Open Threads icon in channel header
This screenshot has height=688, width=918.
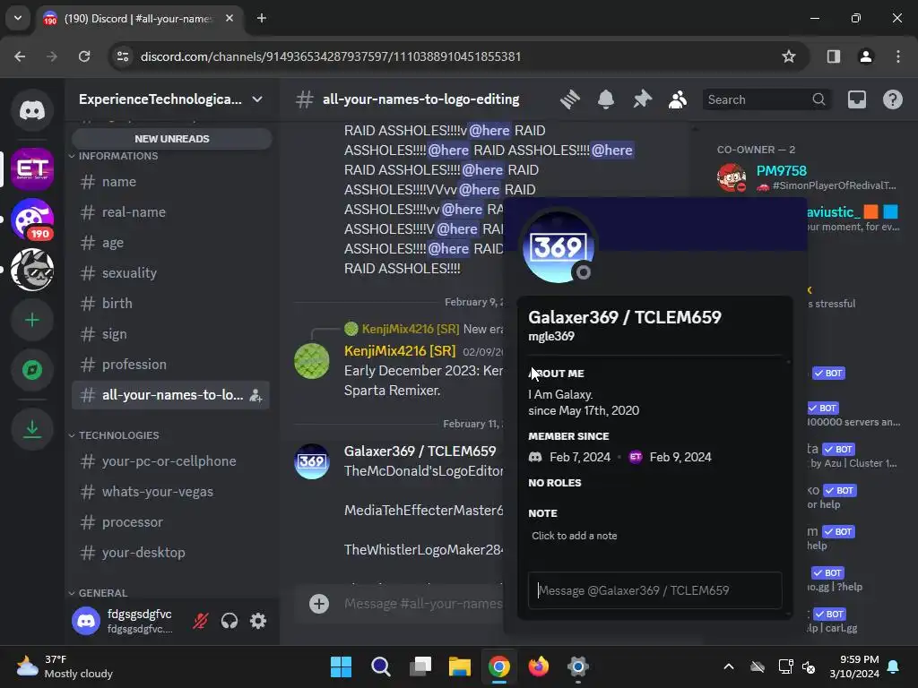tap(569, 99)
